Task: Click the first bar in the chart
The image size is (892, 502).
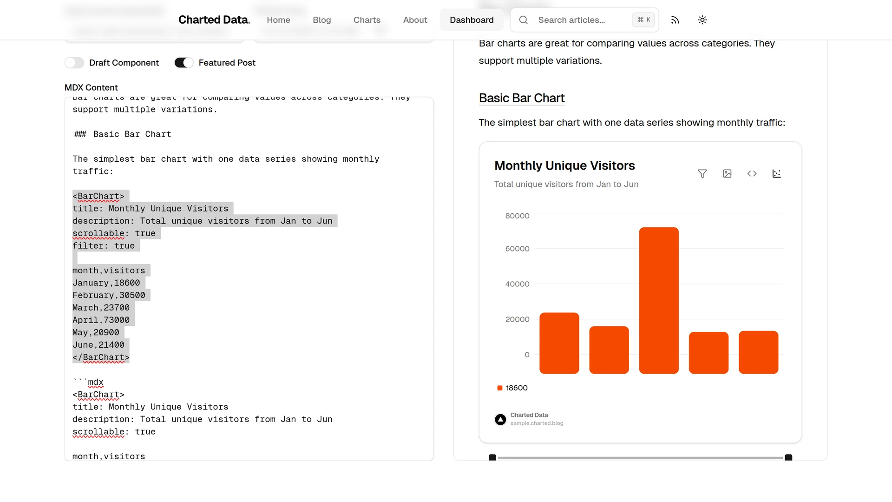Action: click(x=559, y=343)
